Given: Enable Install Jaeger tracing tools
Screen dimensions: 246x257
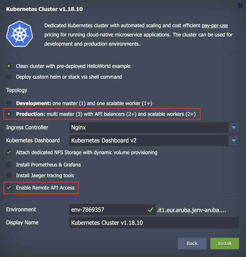Looking at the screenshot, I should pyautogui.click(x=9, y=176).
